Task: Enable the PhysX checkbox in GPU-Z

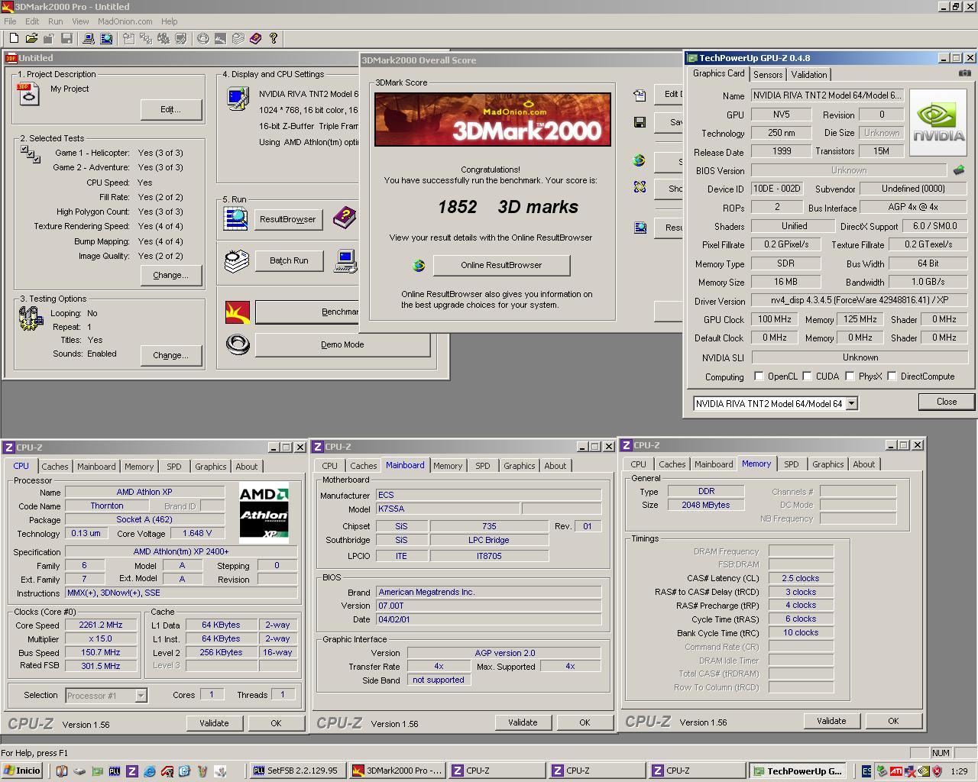Action: tap(850, 376)
